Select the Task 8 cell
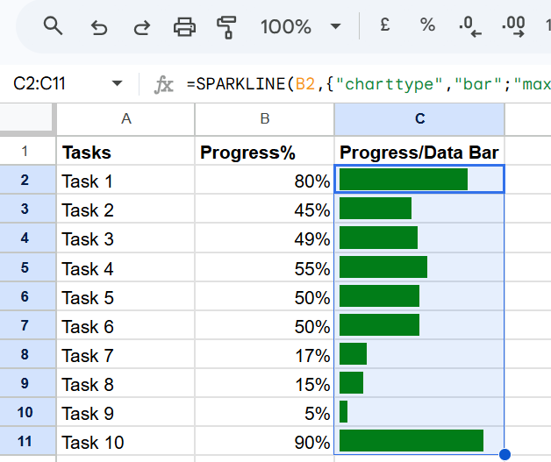Image resolution: width=551 pixels, height=462 pixels. [x=125, y=383]
